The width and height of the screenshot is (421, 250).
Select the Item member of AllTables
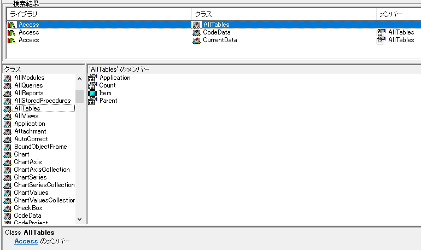tap(105, 93)
